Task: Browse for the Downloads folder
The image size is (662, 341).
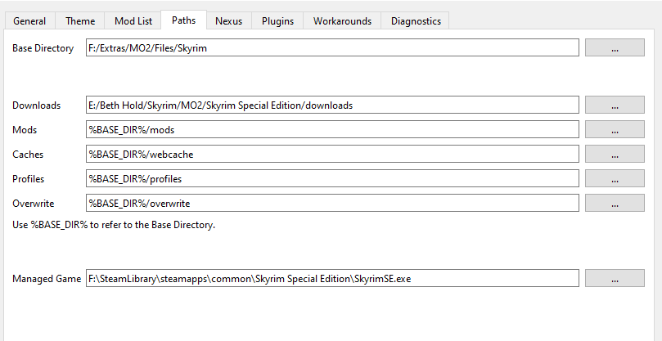Action: click(615, 105)
